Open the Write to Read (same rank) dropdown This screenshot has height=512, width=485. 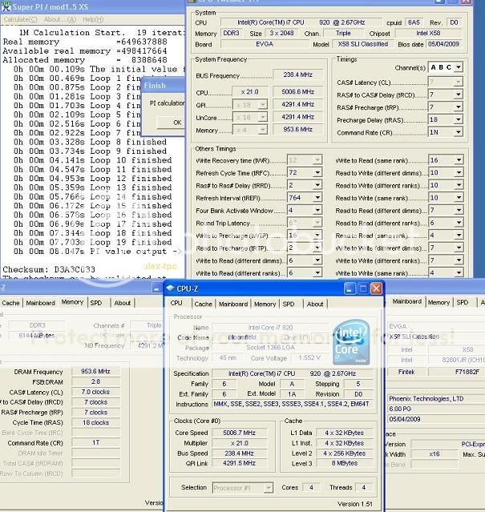tap(459, 160)
